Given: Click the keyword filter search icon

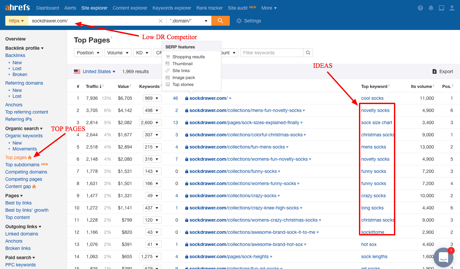Looking at the screenshot, I should [308, 53].
